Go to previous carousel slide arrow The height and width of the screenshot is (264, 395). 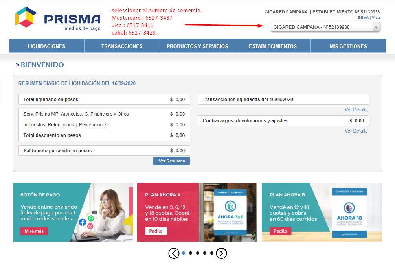(174, 253)
